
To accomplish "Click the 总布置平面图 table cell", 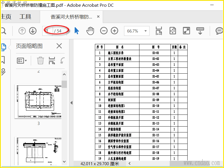I will click(122, 65).
